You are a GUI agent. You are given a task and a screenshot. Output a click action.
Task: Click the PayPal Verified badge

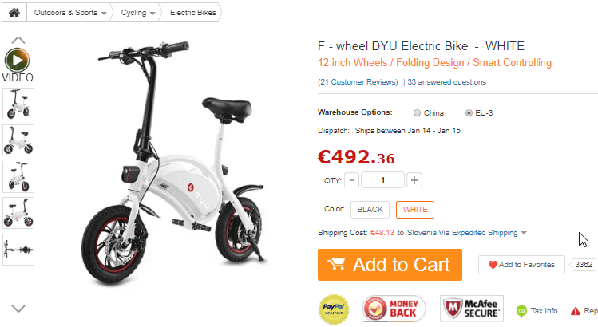pos(334,309)
